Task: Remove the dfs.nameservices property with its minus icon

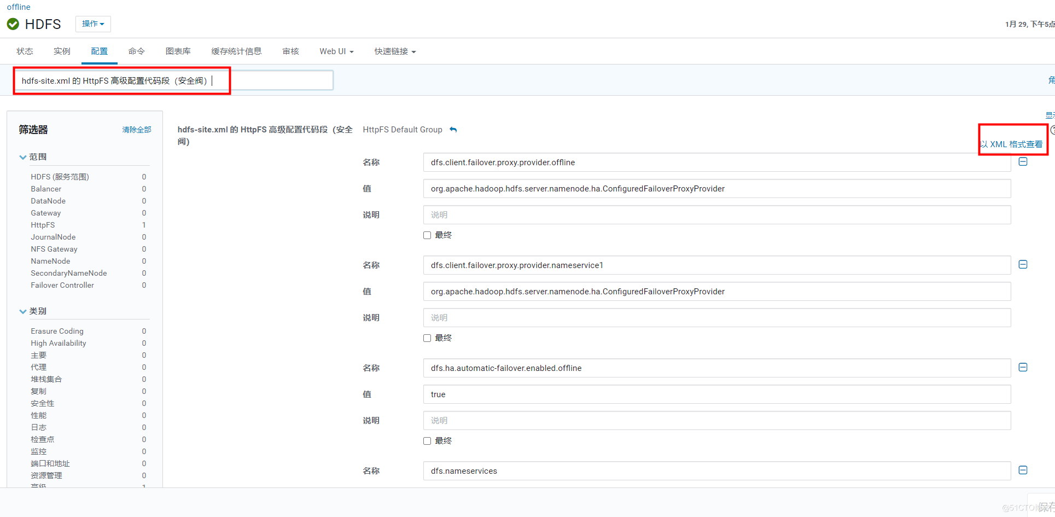Action: pyautogui.click(x=1023, y=470)
